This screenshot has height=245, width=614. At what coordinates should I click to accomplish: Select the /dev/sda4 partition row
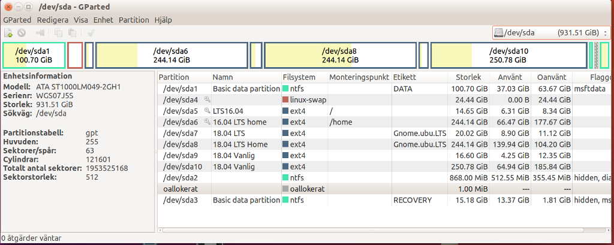point(386,100)
